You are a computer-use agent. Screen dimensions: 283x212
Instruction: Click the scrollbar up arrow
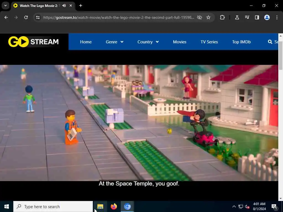[281, 36]
